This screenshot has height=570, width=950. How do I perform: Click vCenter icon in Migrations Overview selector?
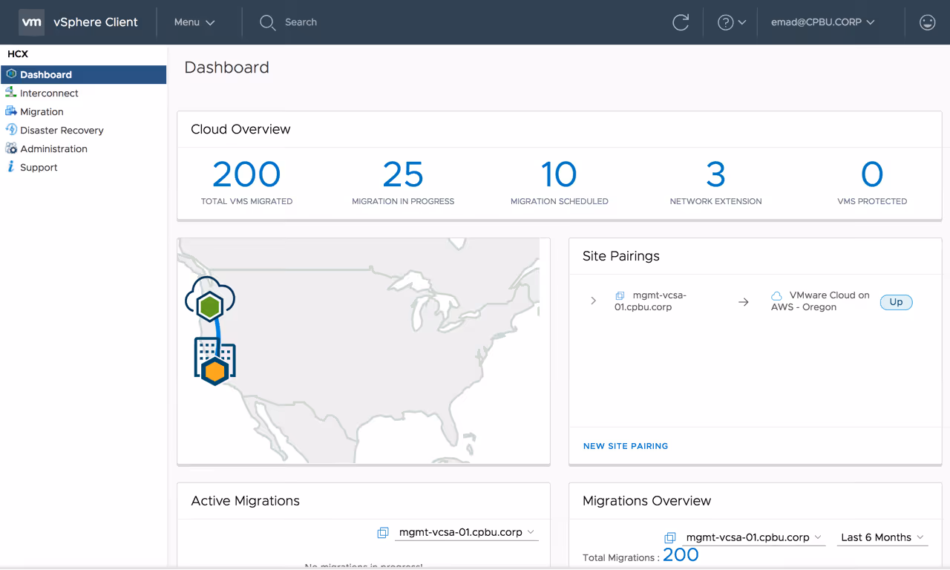tap(670, 537)
